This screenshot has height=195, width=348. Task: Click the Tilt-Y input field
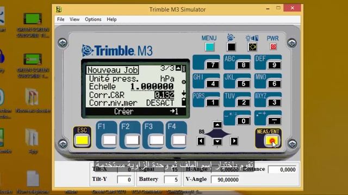[125, 179]
